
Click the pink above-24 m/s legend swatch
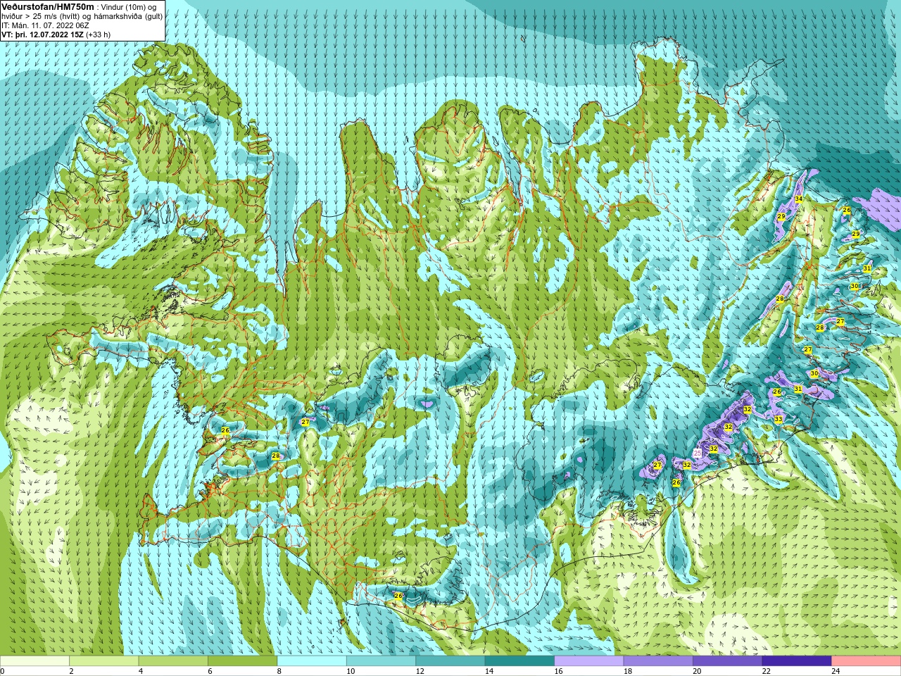click(866, 661)
